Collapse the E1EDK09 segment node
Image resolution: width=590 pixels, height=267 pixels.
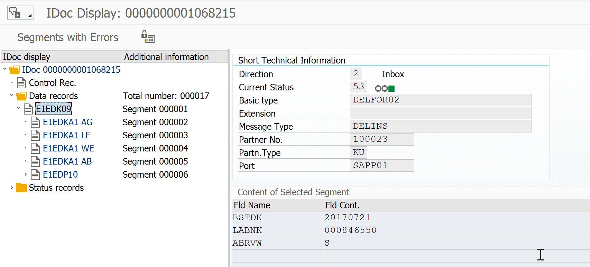pos(19,109)
